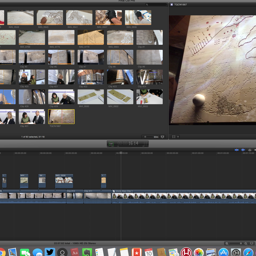
Task: Select the IMG_0937 thumbnail
Action: (x=109, y=17)
